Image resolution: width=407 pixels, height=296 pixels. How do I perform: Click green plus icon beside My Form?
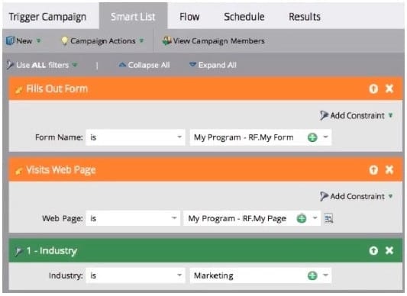click(x=312, y=137)
